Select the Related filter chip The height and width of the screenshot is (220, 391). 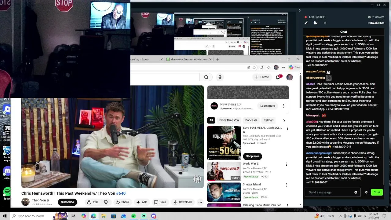[269, 120]
